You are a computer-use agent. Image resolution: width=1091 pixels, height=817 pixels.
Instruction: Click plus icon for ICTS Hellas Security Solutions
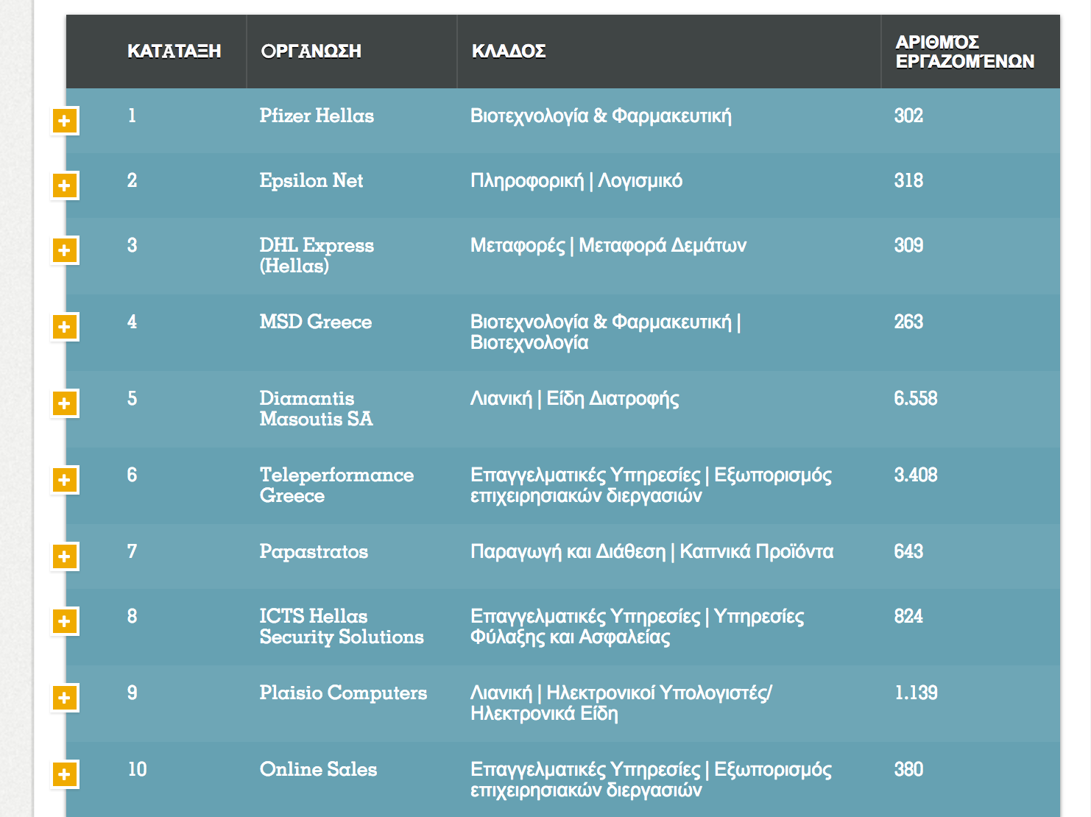tap(64, 621)
